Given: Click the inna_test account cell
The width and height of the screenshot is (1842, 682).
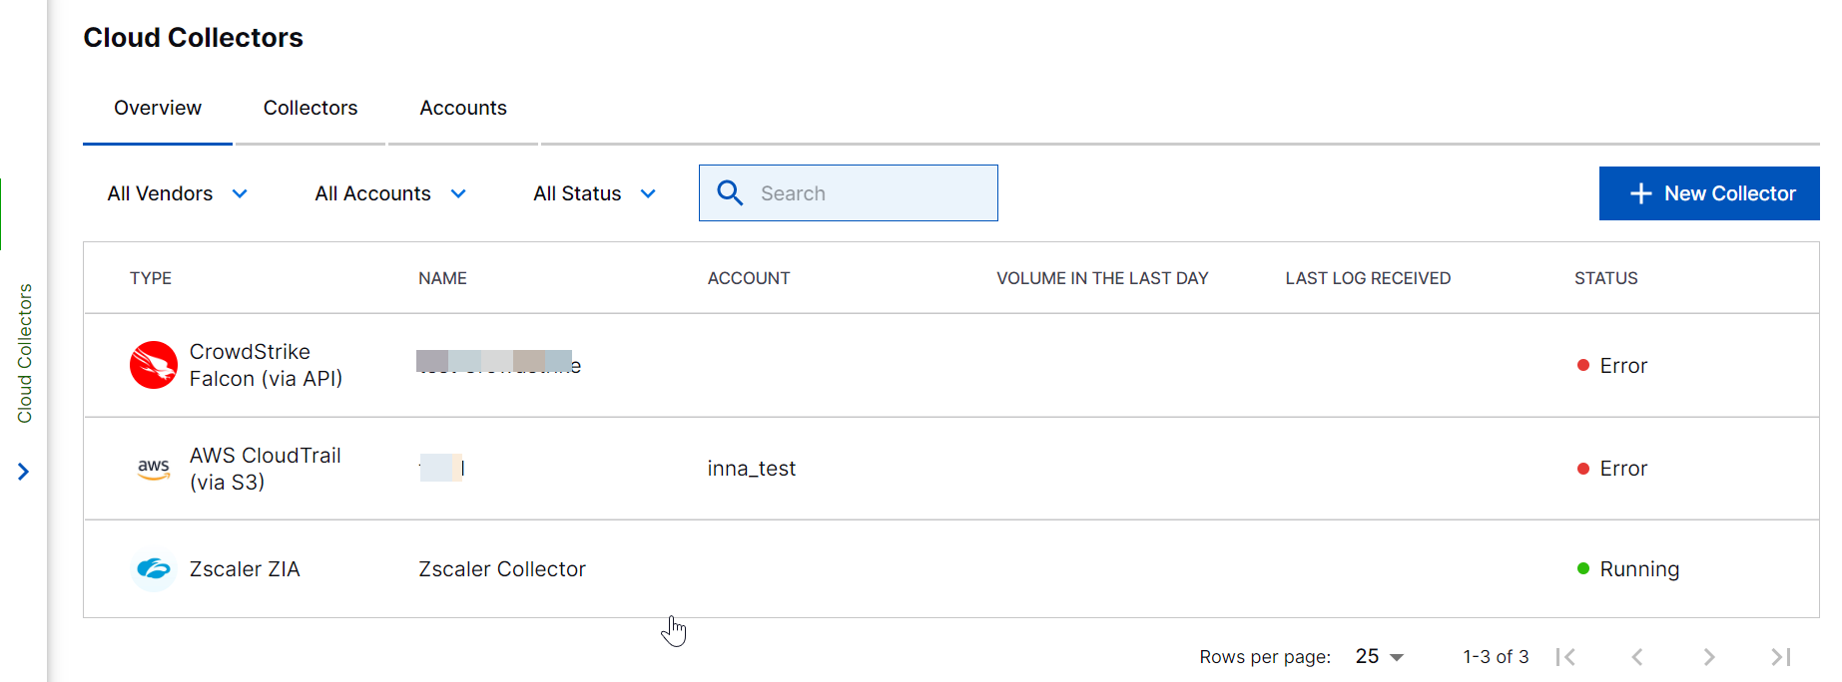Looking at the screenshot, I should tap(752, 469).
